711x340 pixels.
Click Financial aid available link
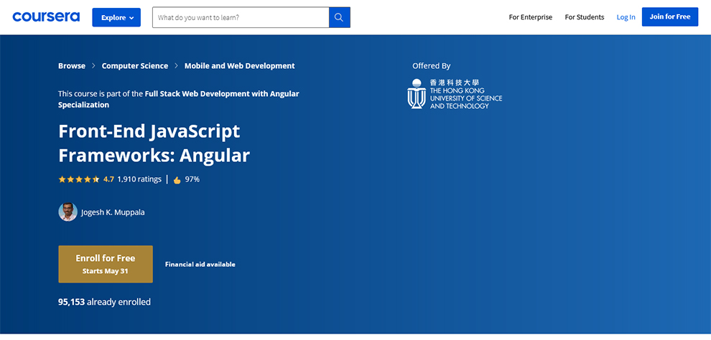(x=200, y=265)
